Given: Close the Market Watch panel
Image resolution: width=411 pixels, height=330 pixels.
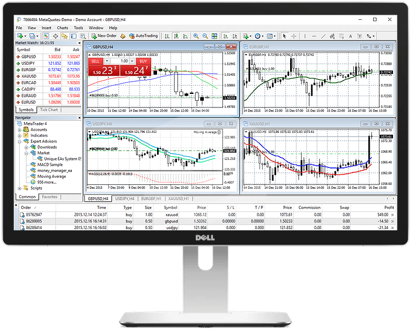Looking at the screenshot, I should click(79, 43).
